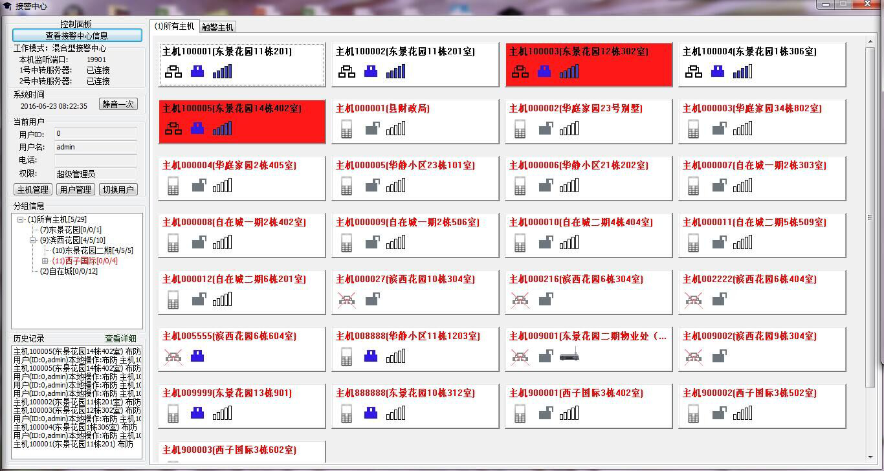Open the 触警主机 tab
Viewport: 884px width, 471px height.
(217, 27)
